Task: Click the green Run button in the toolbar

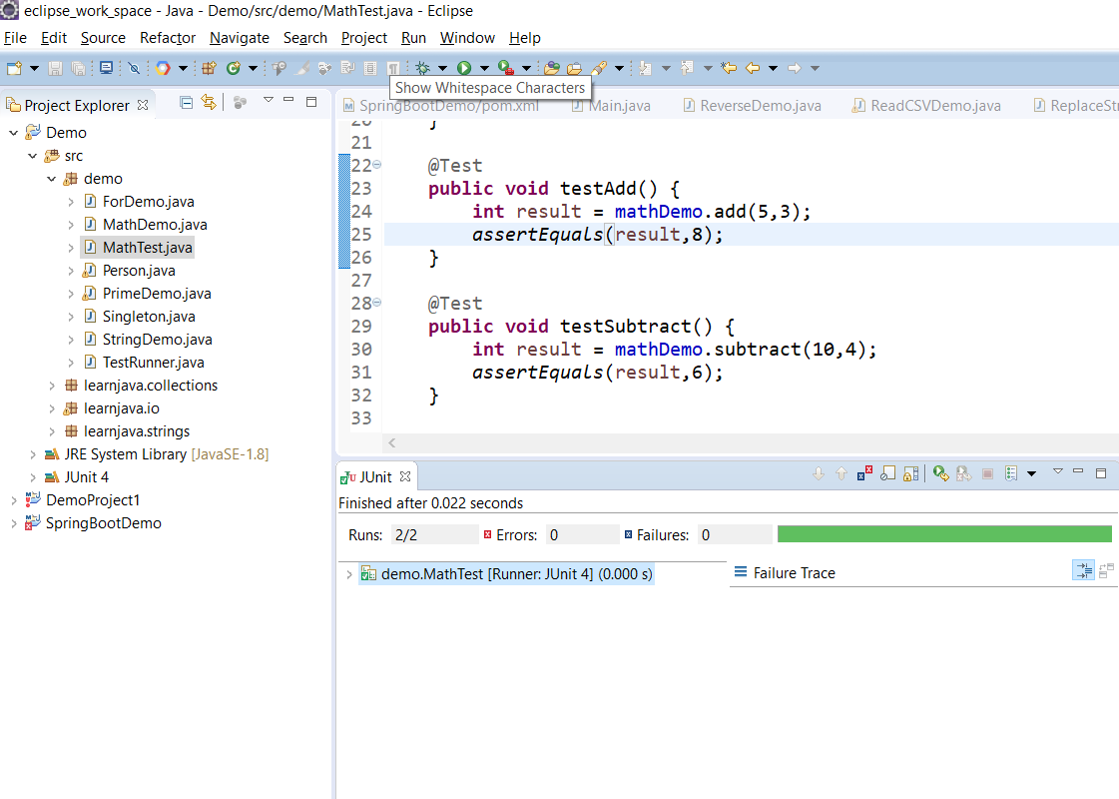Action: coord(463,68)
